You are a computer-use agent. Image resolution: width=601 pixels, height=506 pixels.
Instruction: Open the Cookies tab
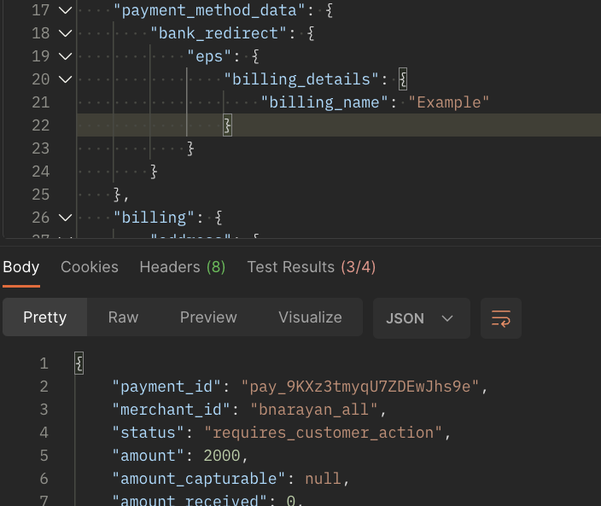click(x=90, y=267)
